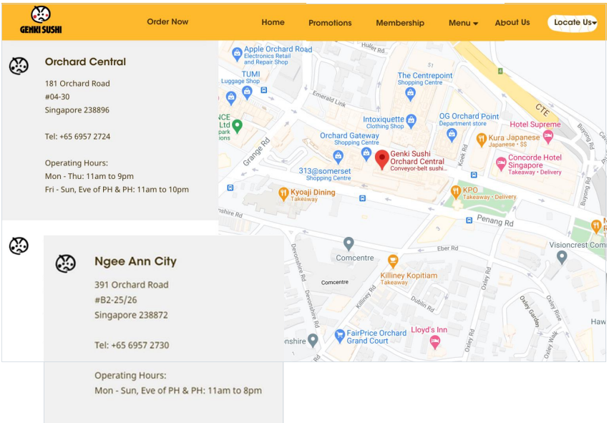Screen dimensions: 609x423
Task: Click the FairPrice Orchard Grand Court marker
Action: coord(340,336)
